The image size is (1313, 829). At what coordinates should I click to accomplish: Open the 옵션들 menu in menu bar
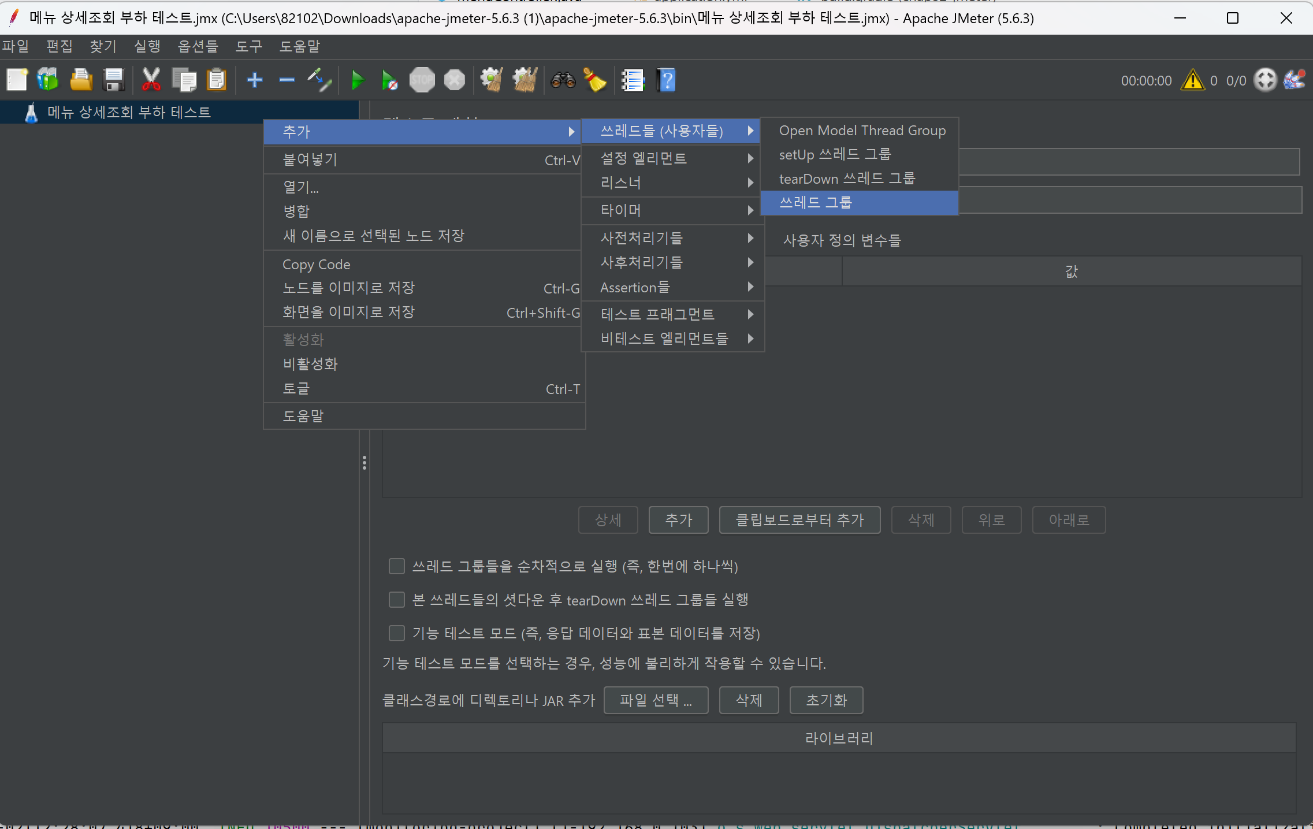pos(198,46)
